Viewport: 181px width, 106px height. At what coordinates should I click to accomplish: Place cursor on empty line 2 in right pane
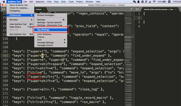point(162,18)
